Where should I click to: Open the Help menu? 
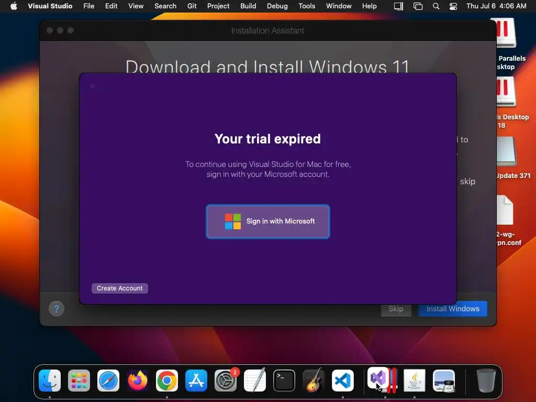click(x=370, y=6)
